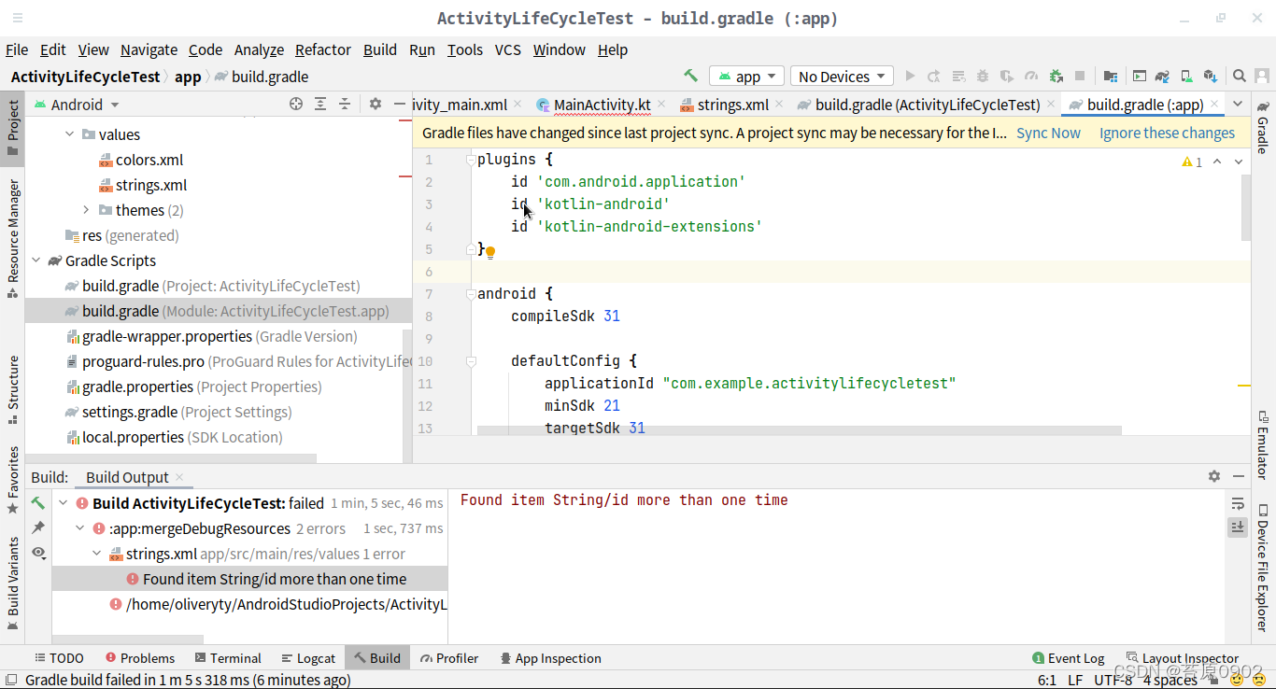Image resolution: width=1276 pixels, height=689 pixels.
Task: Open the app run configuration dropdown
Action: point(746,76)
